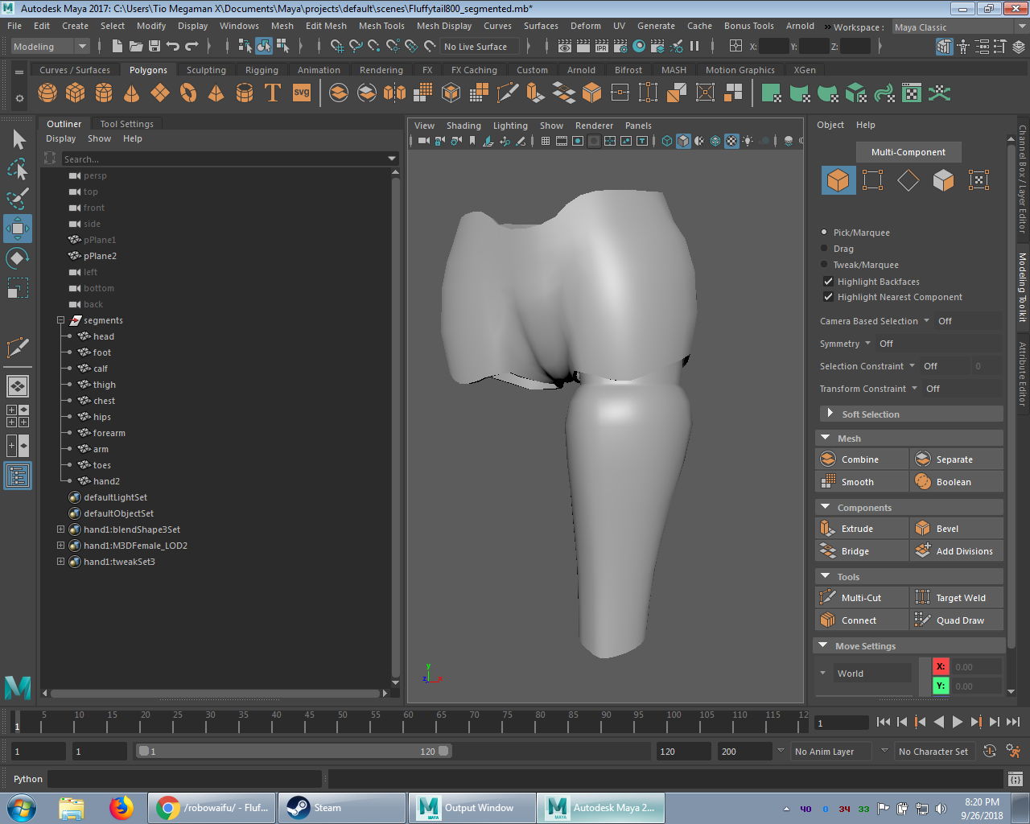Select the Select tool arrow in toolbox
Viewport: 1030px width, 824px height.
click(18, 139)
